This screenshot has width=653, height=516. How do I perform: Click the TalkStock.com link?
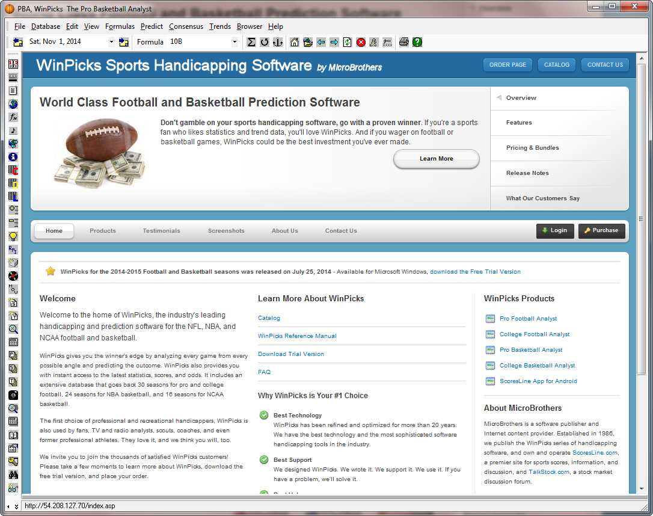(x=549, y=472)
